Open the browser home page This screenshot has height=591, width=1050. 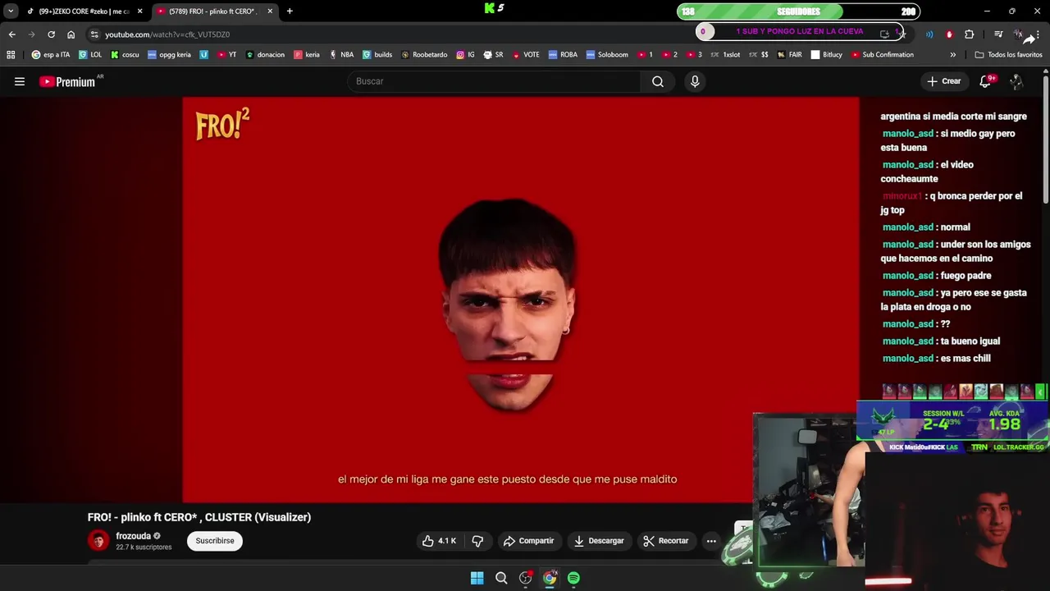pyautogui.click(x=71, y=34)
